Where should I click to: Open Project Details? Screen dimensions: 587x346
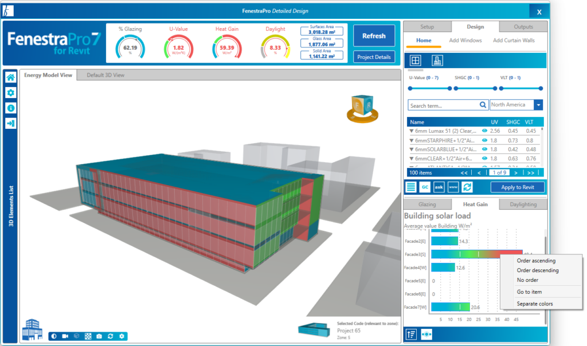[374, 57]
